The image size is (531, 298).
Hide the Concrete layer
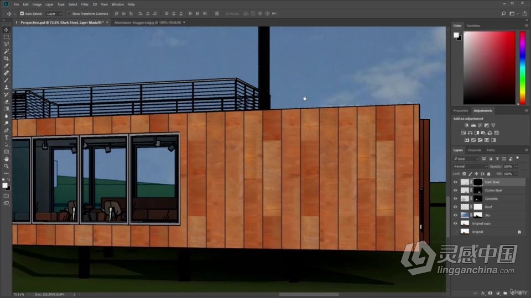coord(455,199)
